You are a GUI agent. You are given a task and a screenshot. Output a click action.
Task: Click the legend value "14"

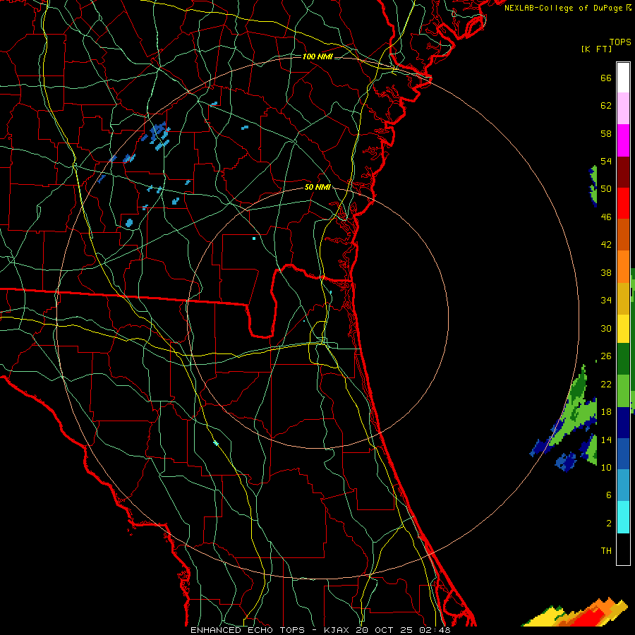click(606, 440)
